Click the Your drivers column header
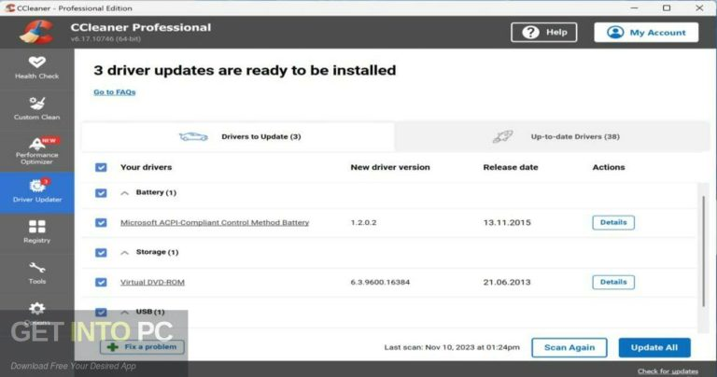The image size is (717, 377). (146, 167)
